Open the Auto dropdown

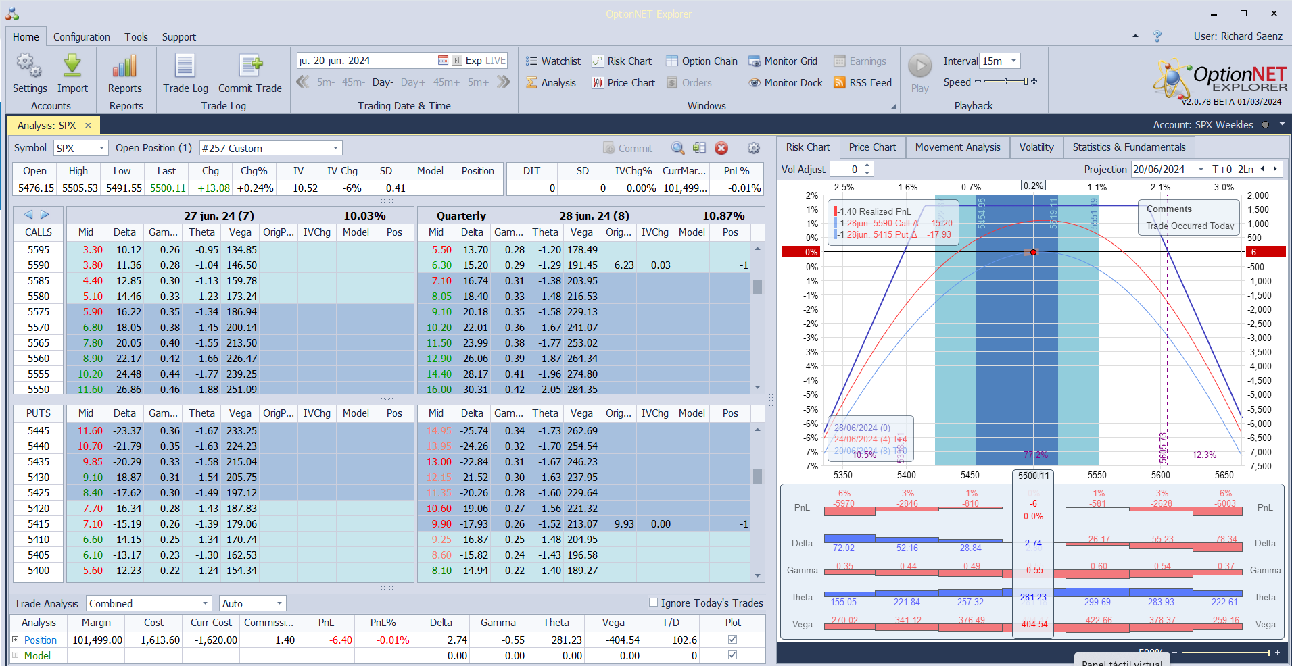click(x=279, y=603)
